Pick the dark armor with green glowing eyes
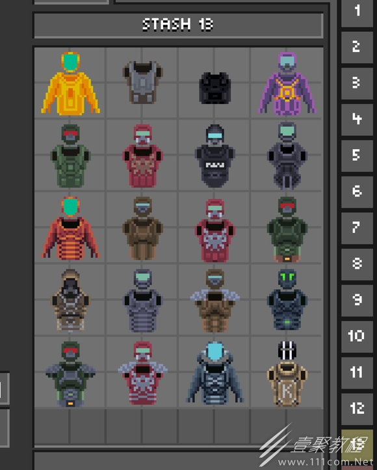 tap(287, 300)
